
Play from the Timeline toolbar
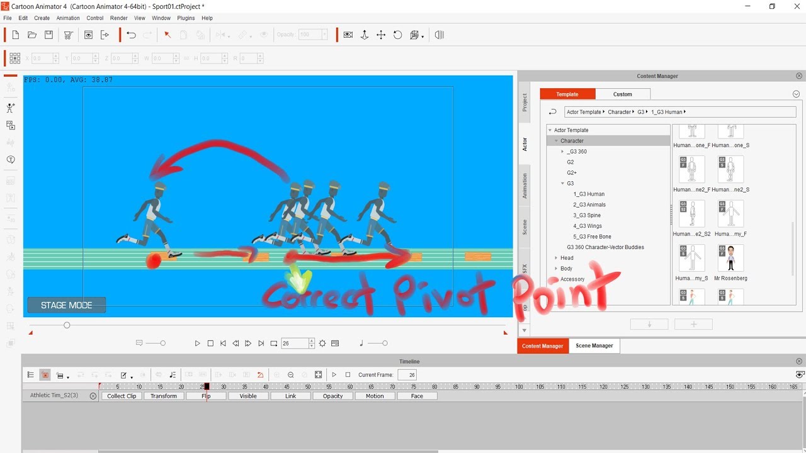334,375
